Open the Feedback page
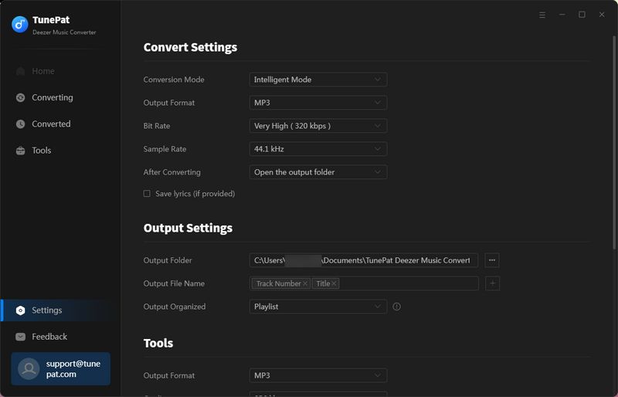618x397 pixels. tap(49, 337)
